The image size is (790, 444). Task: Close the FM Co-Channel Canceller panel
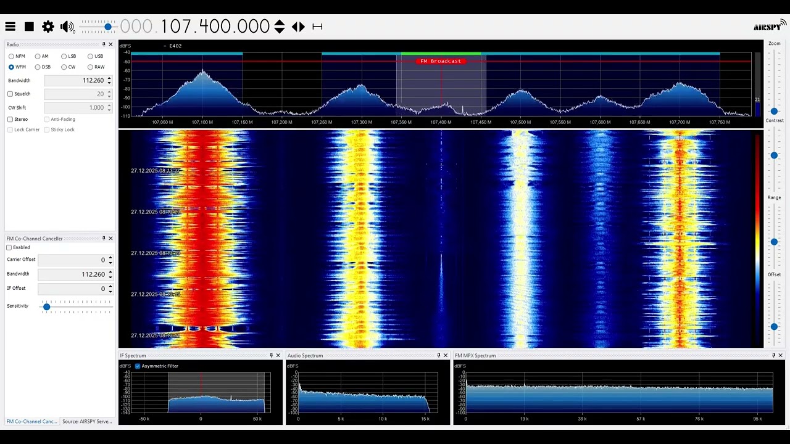(110, 238)
